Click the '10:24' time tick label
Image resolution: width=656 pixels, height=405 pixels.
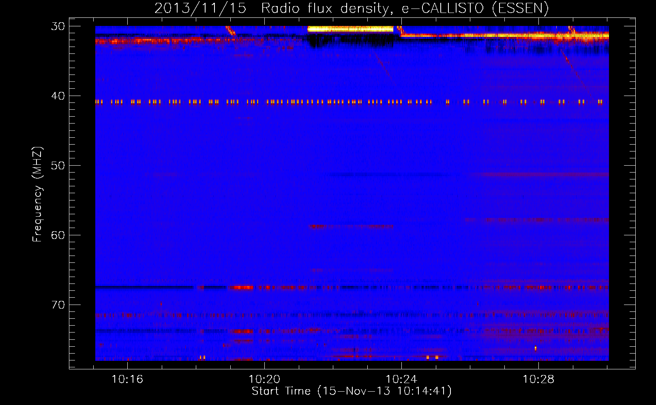click(x=401, y=379)
